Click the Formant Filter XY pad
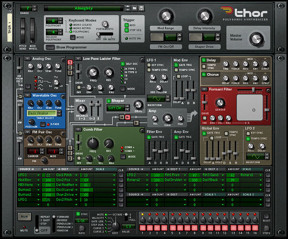The height and width of the screenshot is (239, 288). point(249,107)
